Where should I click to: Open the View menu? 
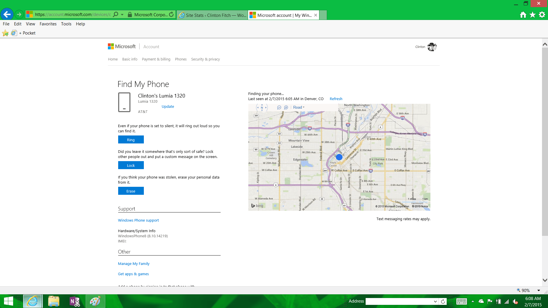[30, 24]
